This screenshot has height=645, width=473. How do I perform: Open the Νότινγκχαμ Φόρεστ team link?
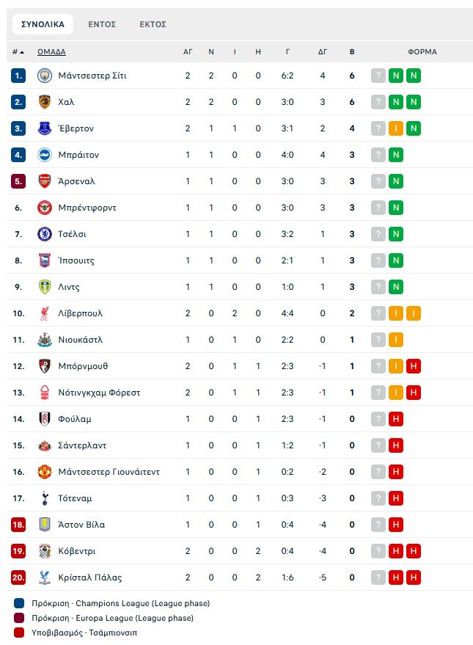pyautogui.click(x=99, y=393)
